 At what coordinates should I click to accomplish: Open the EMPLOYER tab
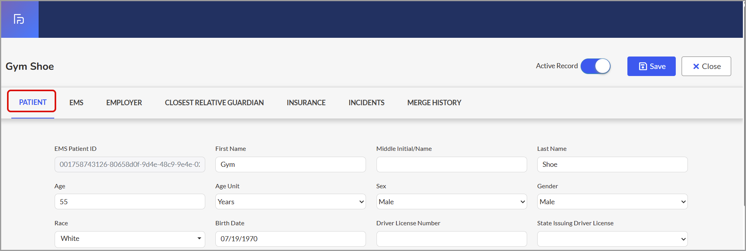(x=124, y=103)
